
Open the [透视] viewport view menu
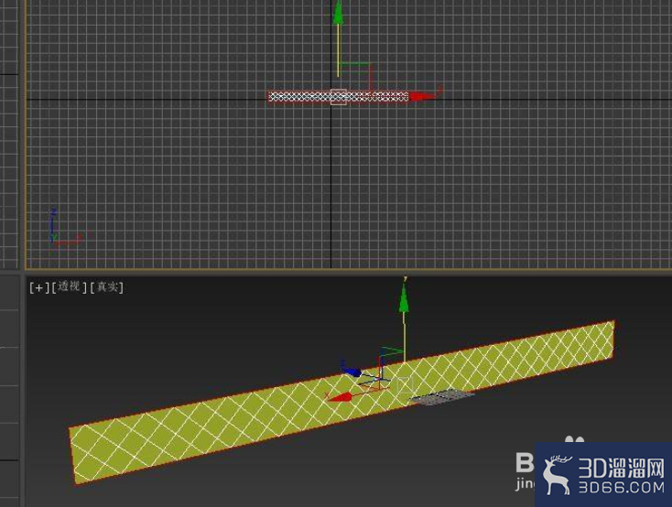(70, 286)
